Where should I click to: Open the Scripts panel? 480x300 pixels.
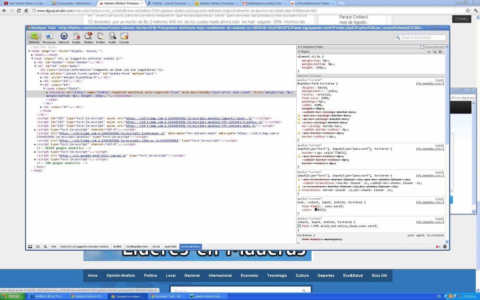click(76, 38)
